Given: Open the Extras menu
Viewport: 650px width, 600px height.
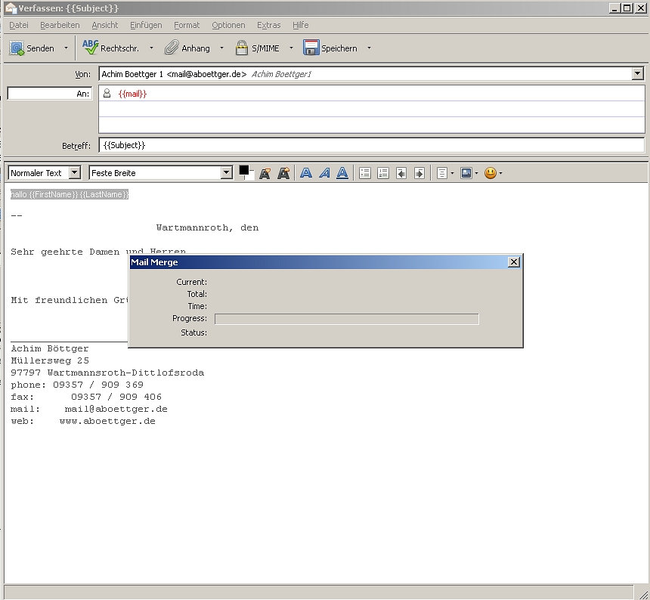Looking at the screenshot, I should tap(268, 25).
